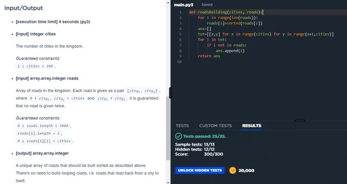Click the 'roads[i]=sorted(roads[i])' line
347x184 pixels.
(x=234, y=23)
